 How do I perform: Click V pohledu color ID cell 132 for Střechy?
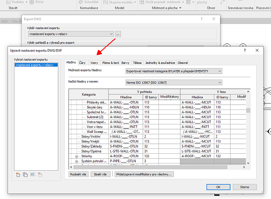click(x=151, y=156)
